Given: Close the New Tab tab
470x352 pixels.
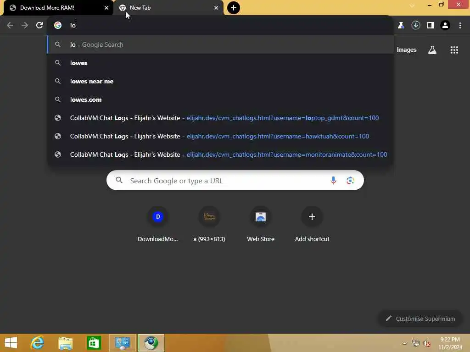Looking at the screenshot, I should tap(216, 8).
